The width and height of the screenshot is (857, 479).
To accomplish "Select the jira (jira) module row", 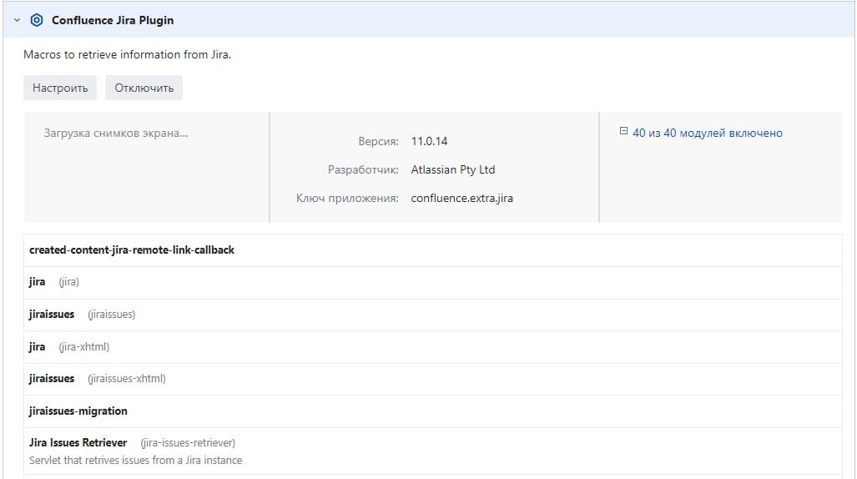I will tap(433, 282).
